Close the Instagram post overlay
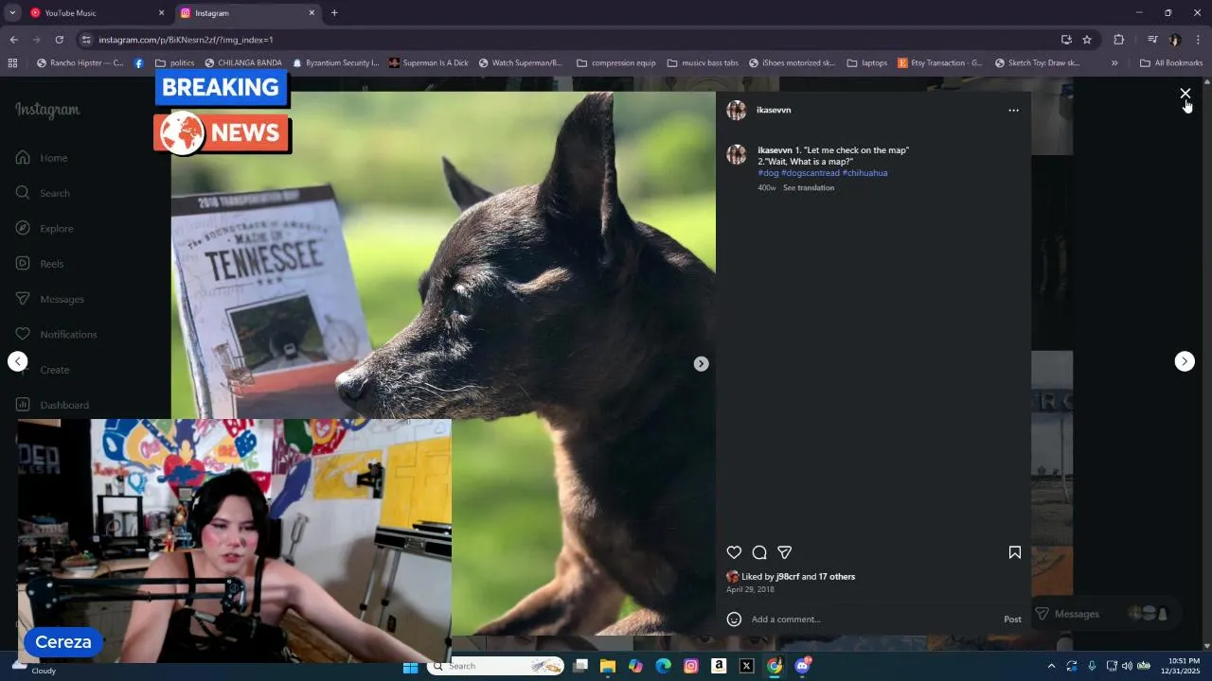This screenshot has width=1212, height=681. [x=1185, y=93]
